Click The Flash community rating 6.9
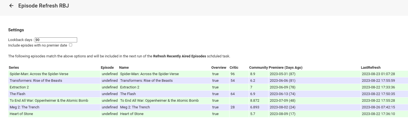The height and width of the screenshot is (125, 408). tap(258, 94)
